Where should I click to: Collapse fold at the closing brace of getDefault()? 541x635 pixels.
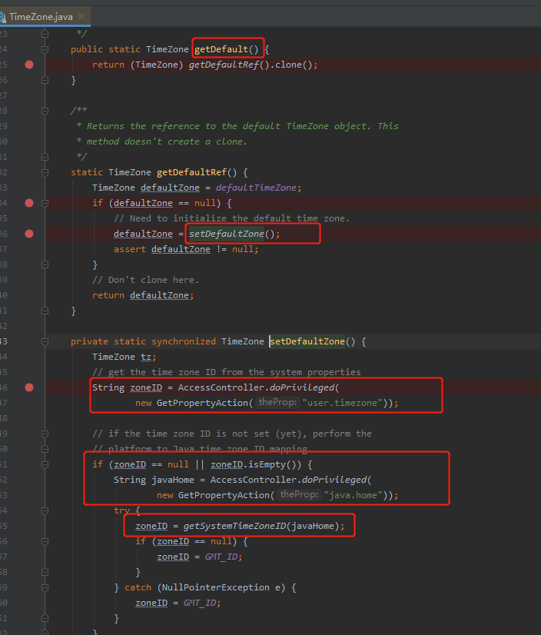pos(45,80)
